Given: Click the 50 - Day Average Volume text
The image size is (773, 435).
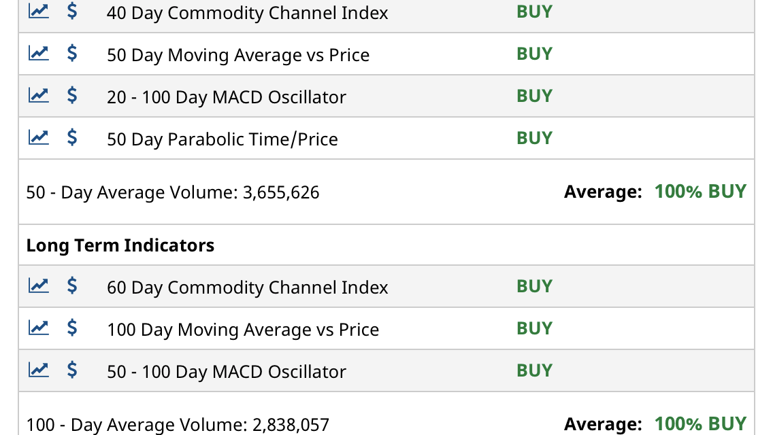Looking at the screenshot, I should click(x=173, y=192).
